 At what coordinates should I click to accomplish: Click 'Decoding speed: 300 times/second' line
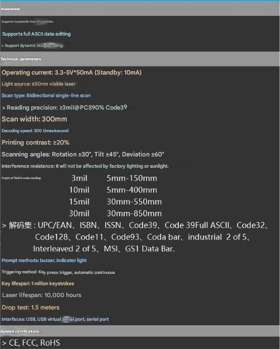point(35,130)
